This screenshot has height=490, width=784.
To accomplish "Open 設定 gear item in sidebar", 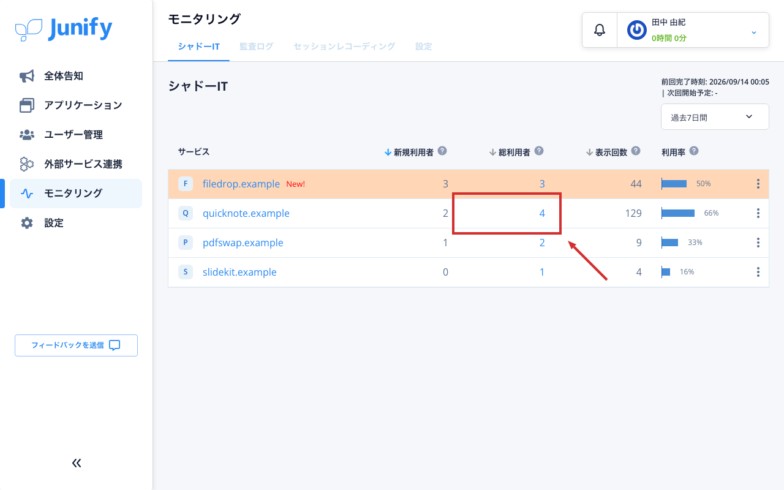I will coord(76,223).
